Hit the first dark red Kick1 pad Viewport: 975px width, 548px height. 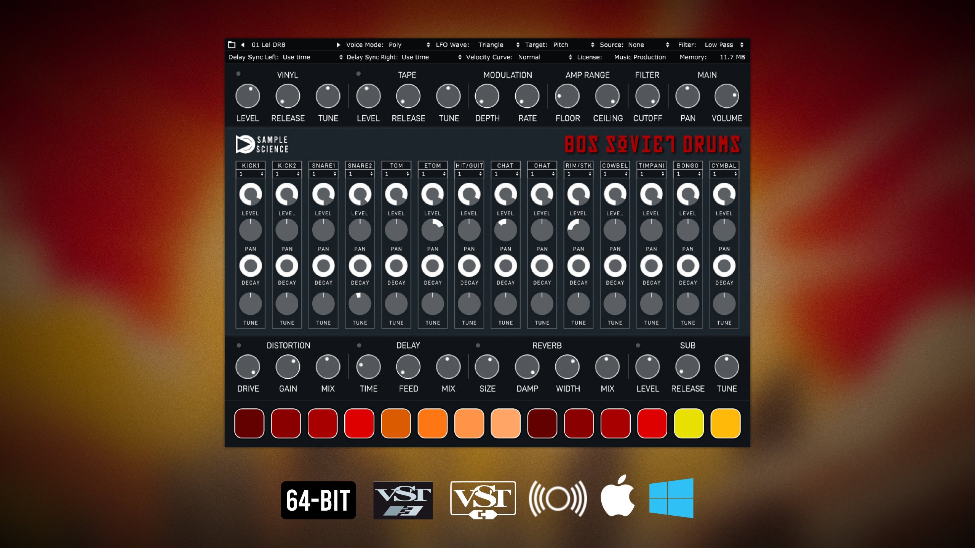[249, 423]
